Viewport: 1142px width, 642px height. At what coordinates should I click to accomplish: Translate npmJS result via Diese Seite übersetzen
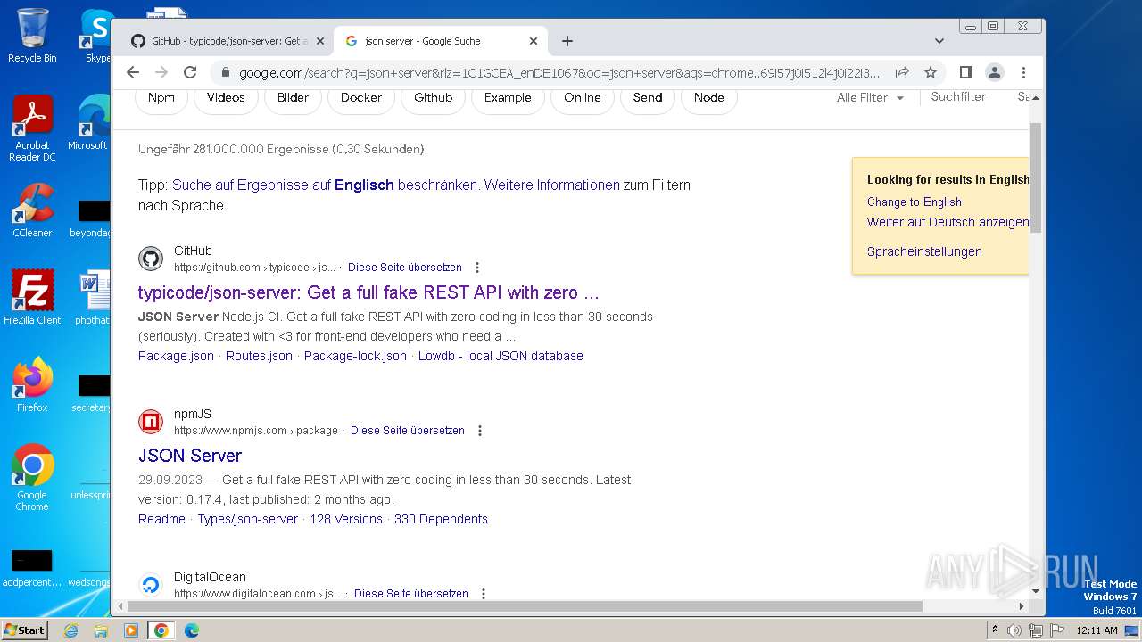click(x=408, y=431)
